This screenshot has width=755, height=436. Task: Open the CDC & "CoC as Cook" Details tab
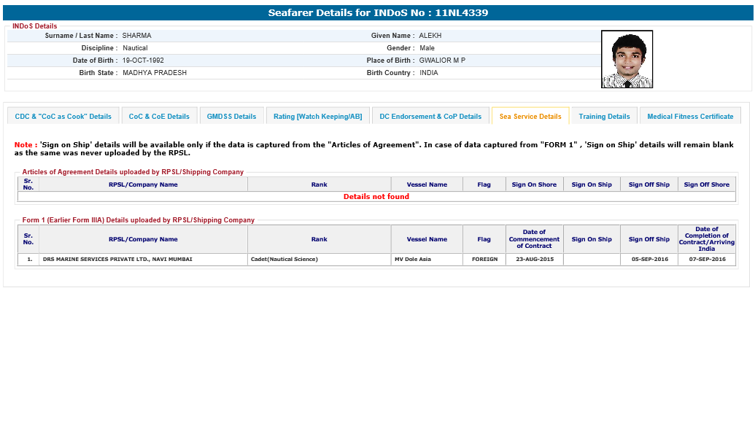(63, 116)
